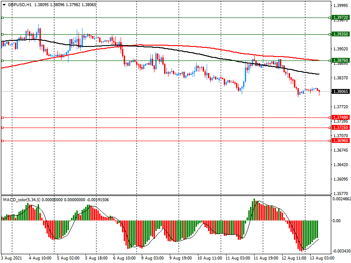Click right handle of the 1.37250 line
Screen dimensions: 351x263
coord(330,128)
